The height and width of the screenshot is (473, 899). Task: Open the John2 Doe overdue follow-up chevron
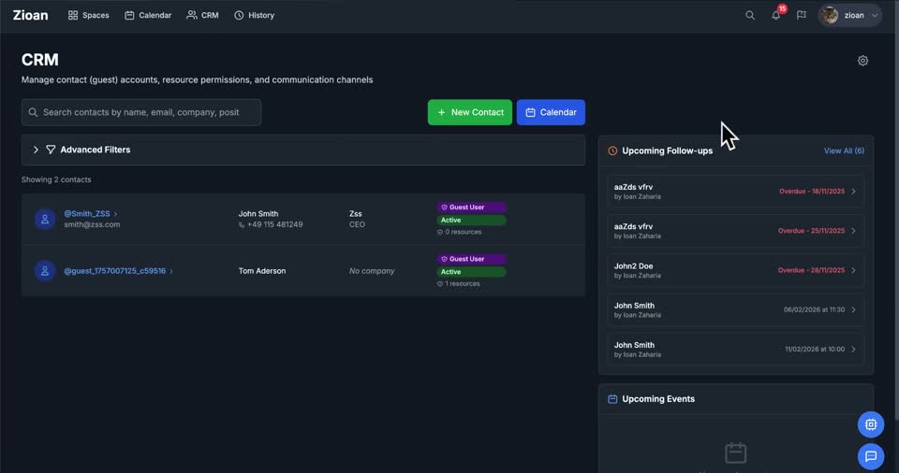[853, 270]
